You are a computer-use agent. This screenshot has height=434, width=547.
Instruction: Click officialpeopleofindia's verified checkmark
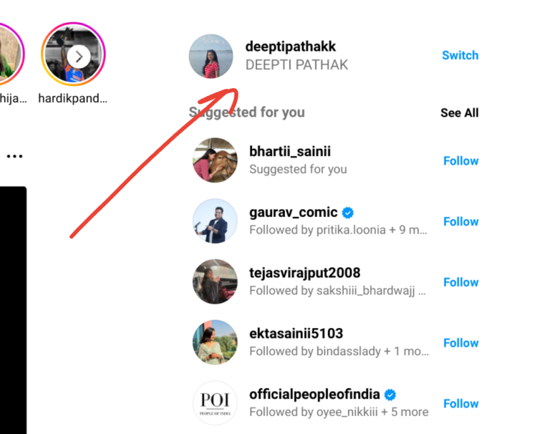pos(390,394)
